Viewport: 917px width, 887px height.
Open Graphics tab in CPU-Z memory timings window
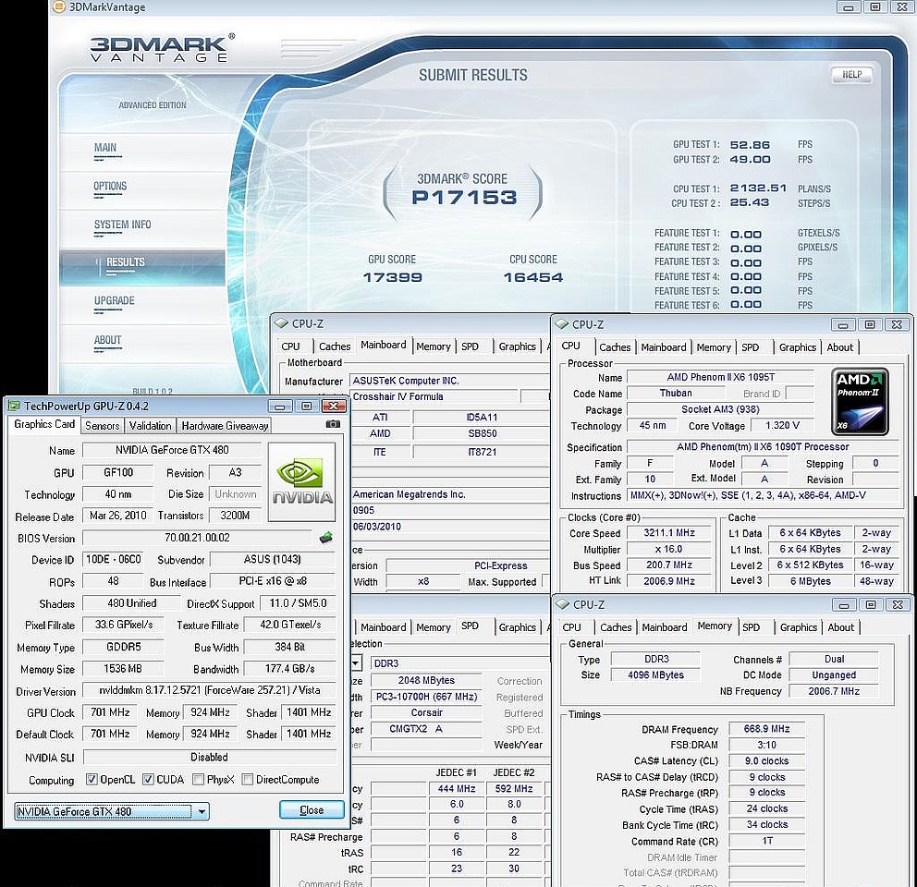point(799,627)
